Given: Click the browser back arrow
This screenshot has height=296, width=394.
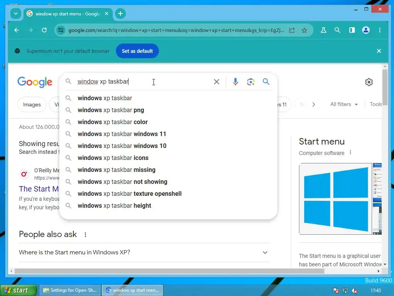Looking at the screenshot, I should (17, 30).
